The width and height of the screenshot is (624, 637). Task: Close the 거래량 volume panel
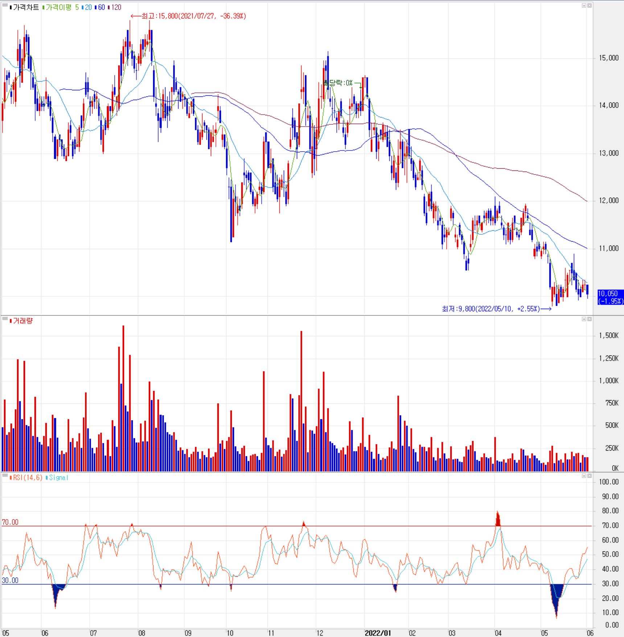(x=590, y=319)
